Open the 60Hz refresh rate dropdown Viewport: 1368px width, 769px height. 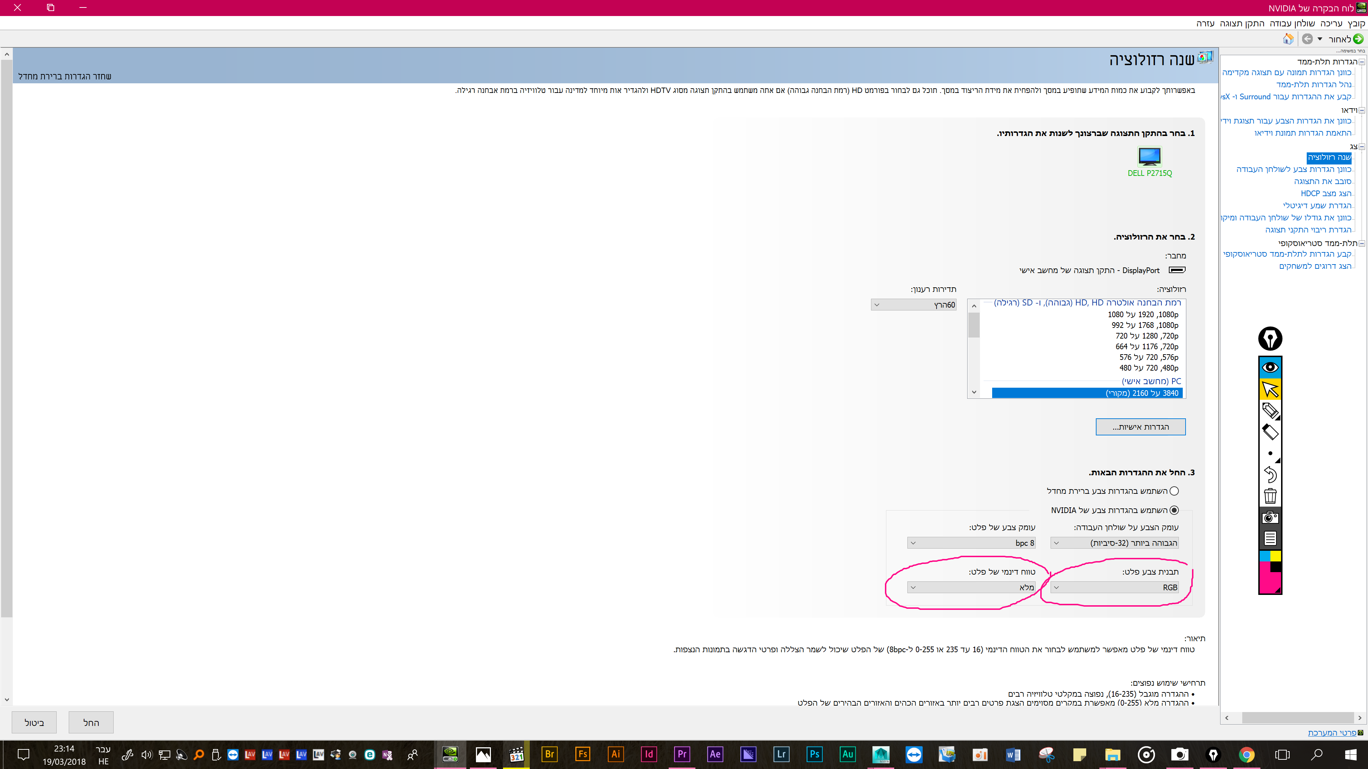pos(913,305)
